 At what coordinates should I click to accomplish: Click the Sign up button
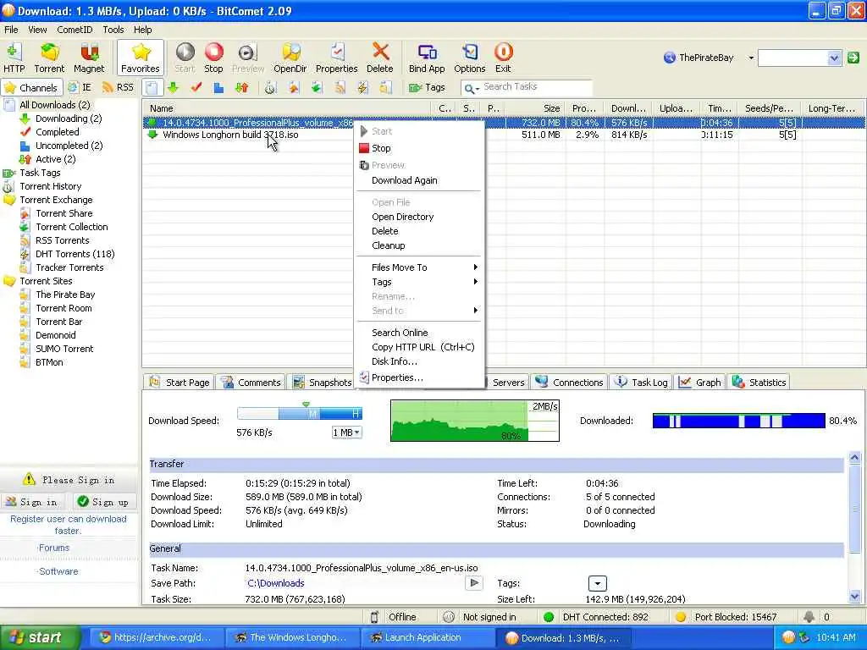click(103, 502)
